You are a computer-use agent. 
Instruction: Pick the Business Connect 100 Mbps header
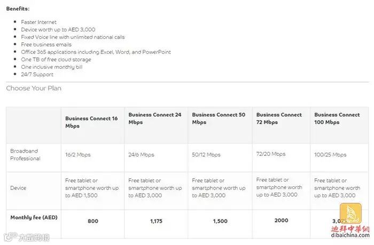pos(337,118)
